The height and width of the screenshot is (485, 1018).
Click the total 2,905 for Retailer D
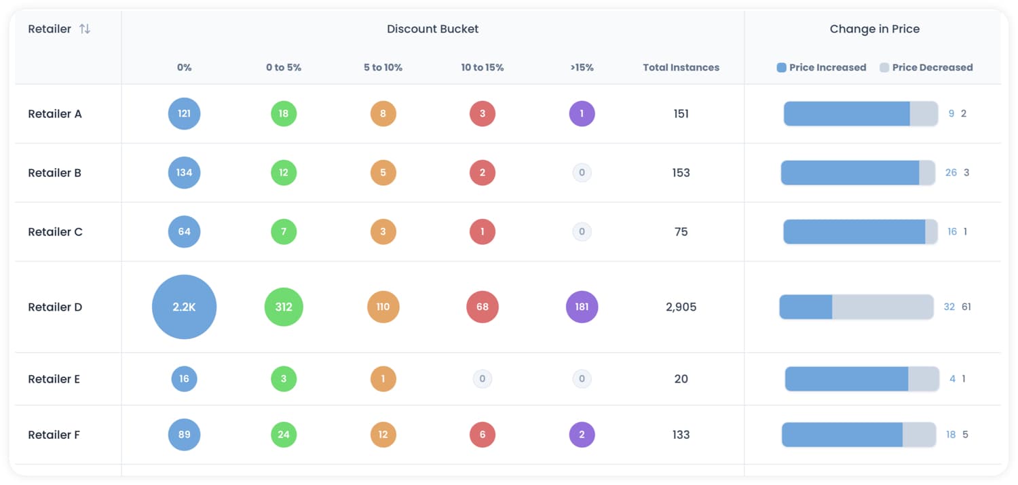click(681, 307)
